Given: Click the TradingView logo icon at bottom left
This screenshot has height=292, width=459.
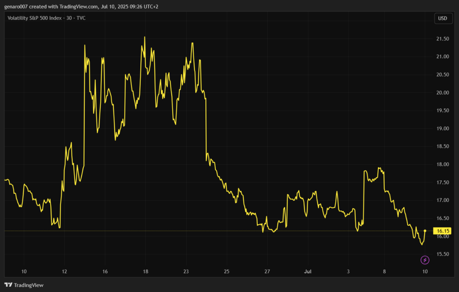Looking at the screenshot, I should pyautogui.click(x=8, y=285).
